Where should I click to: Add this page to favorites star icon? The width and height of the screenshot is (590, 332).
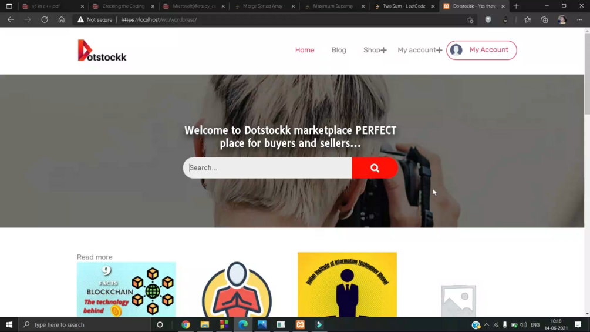point(470,20)
